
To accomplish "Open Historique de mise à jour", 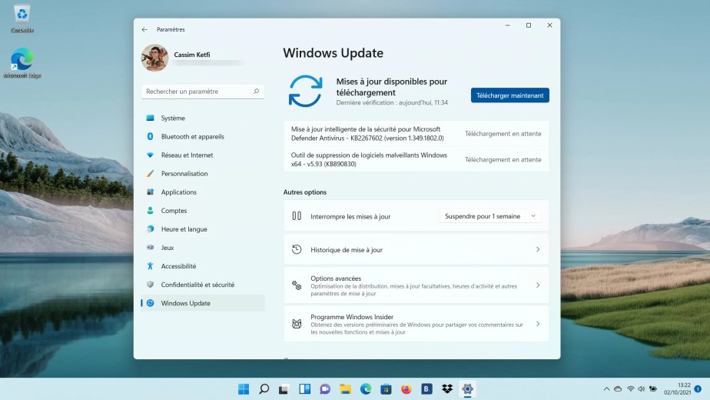I will coord(416,249).
